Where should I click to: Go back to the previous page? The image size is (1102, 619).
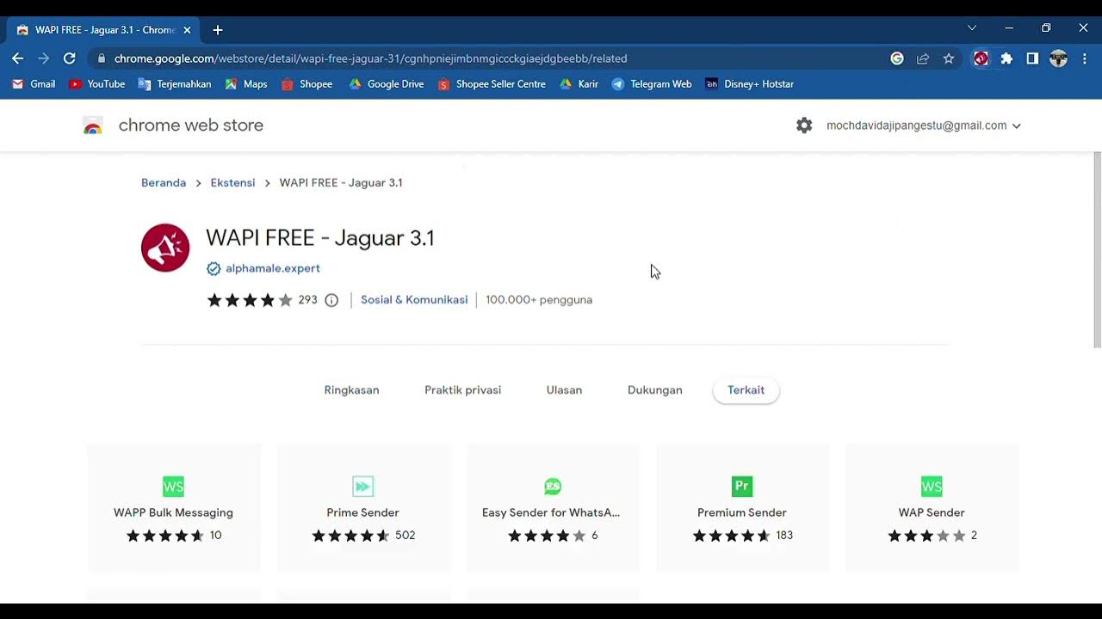(x=18, y=58)
